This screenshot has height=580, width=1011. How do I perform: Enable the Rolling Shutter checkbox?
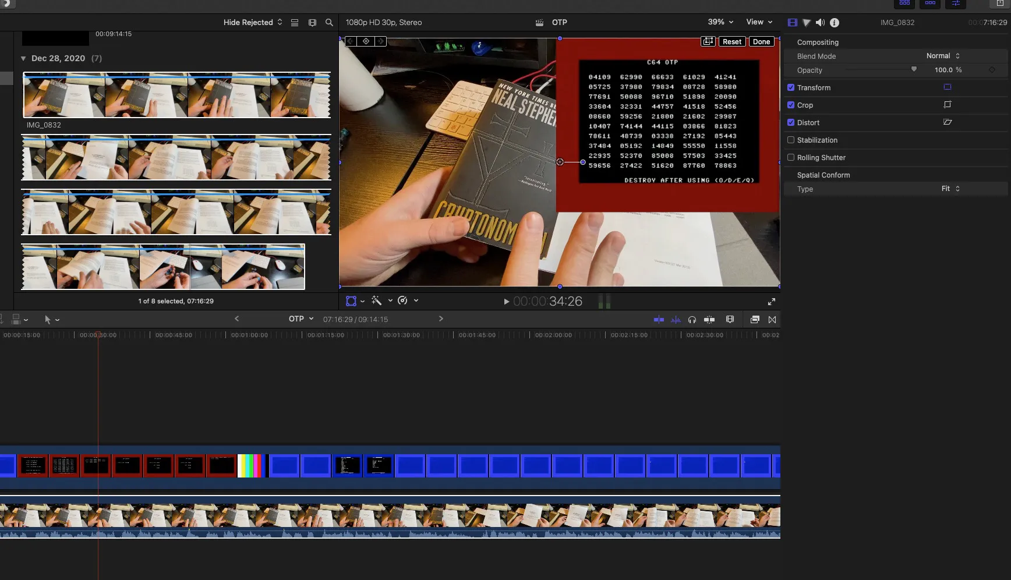[791, 158]
